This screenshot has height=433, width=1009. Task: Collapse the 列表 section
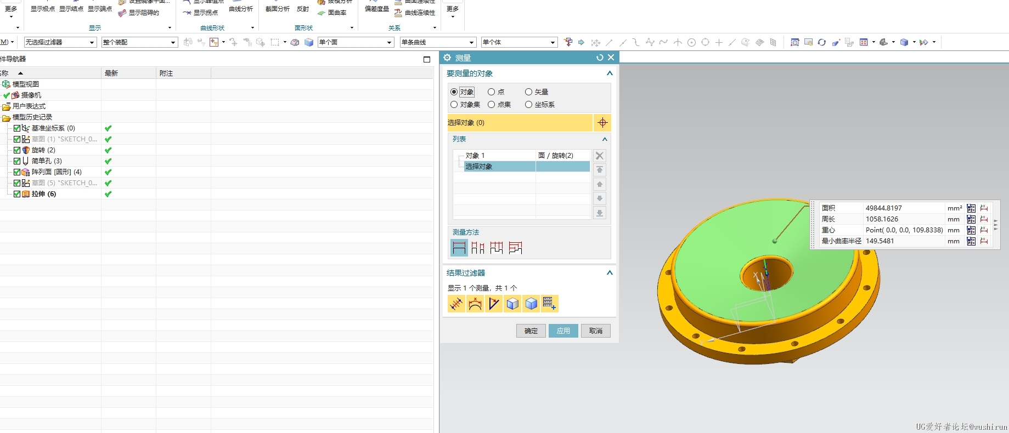(x=605, y=139)
